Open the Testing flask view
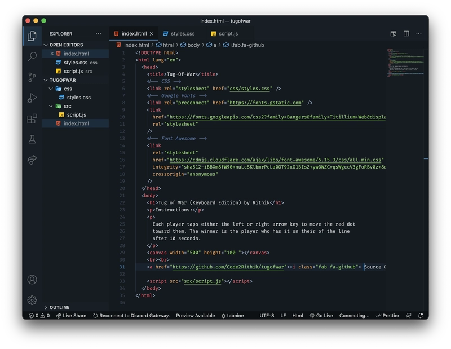 point(32,139)
